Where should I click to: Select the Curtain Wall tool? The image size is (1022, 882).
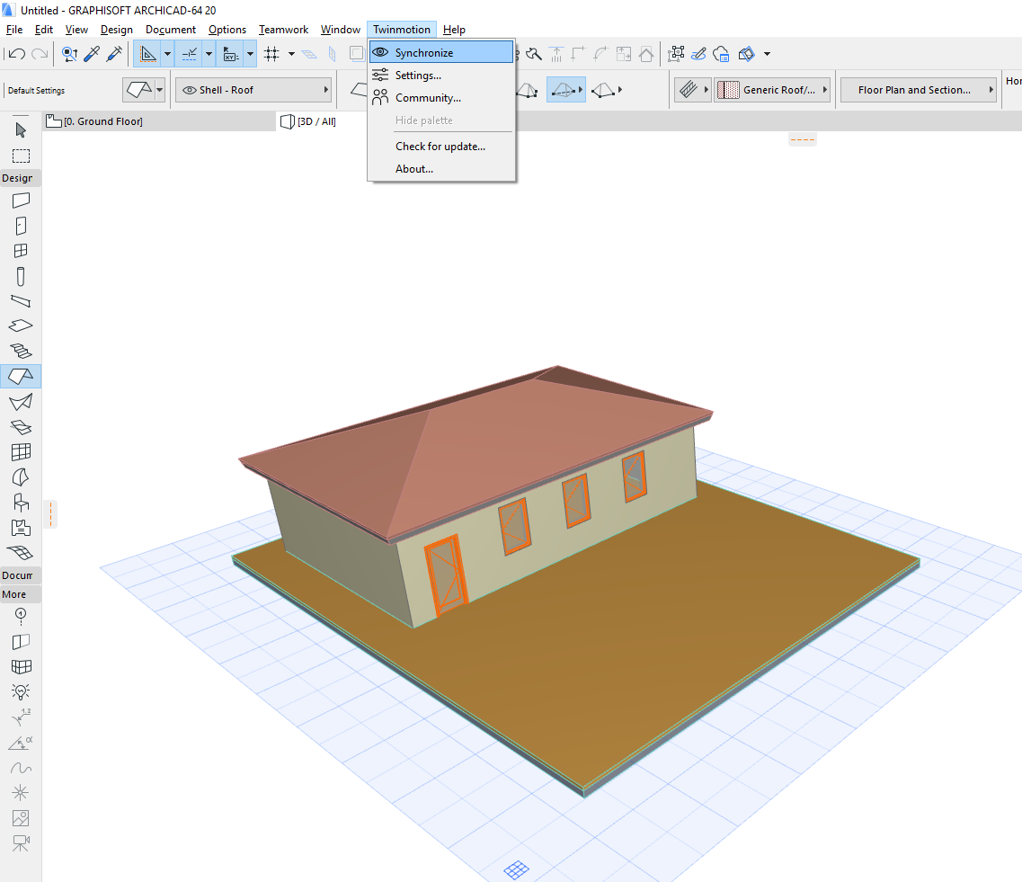pyautogui.click(x=21, y=451)
